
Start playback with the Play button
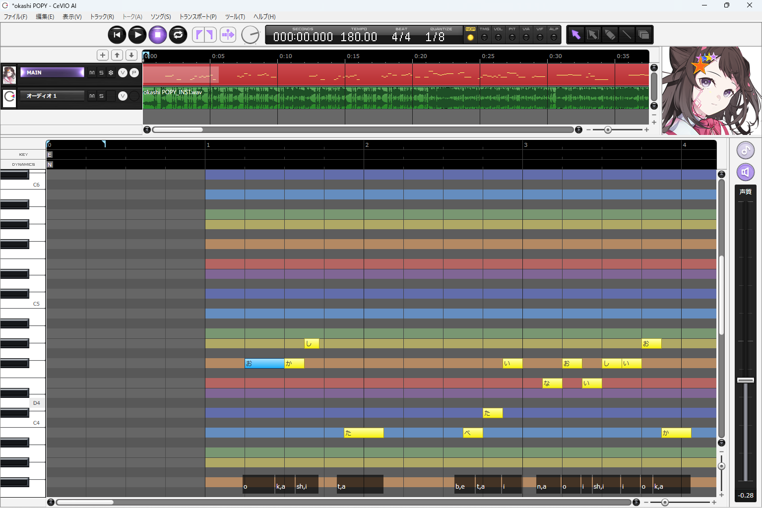pos(137,35)
